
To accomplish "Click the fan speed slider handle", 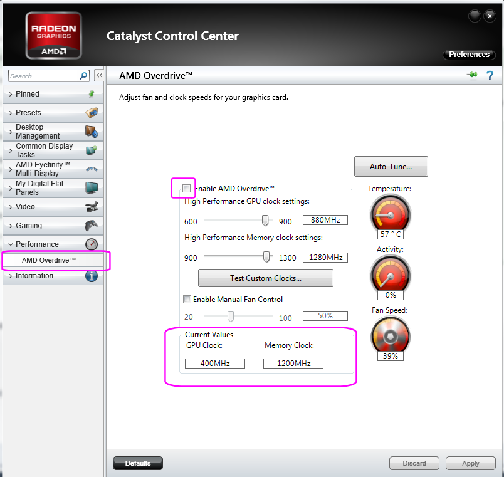I will 231,316.
